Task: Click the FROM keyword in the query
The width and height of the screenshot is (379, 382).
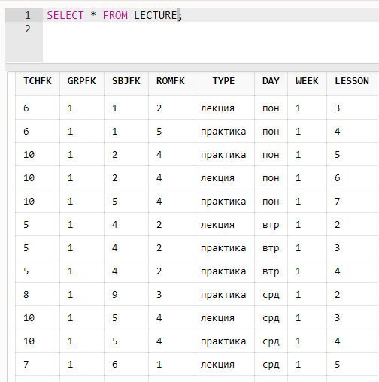Action: pos(115,15)
